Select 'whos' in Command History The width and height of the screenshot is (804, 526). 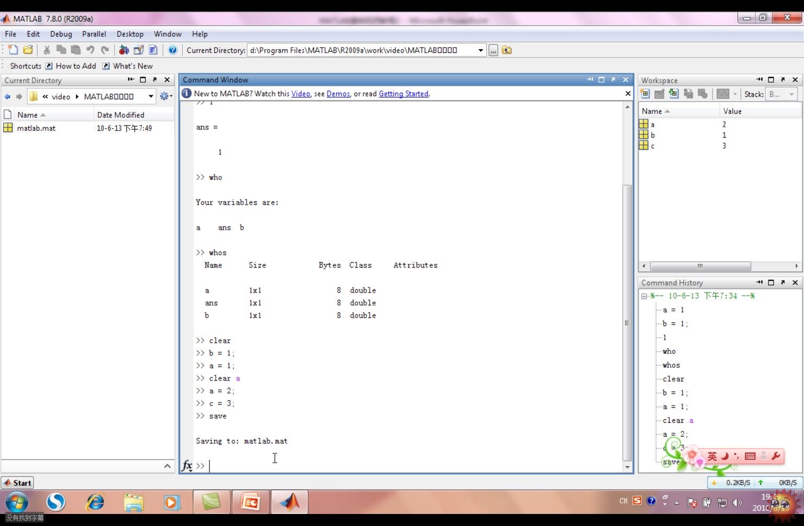[x=671, y=365]
